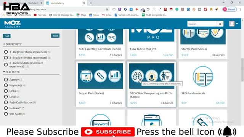Close the YouTube browser tab

click(x=42, y=3)
